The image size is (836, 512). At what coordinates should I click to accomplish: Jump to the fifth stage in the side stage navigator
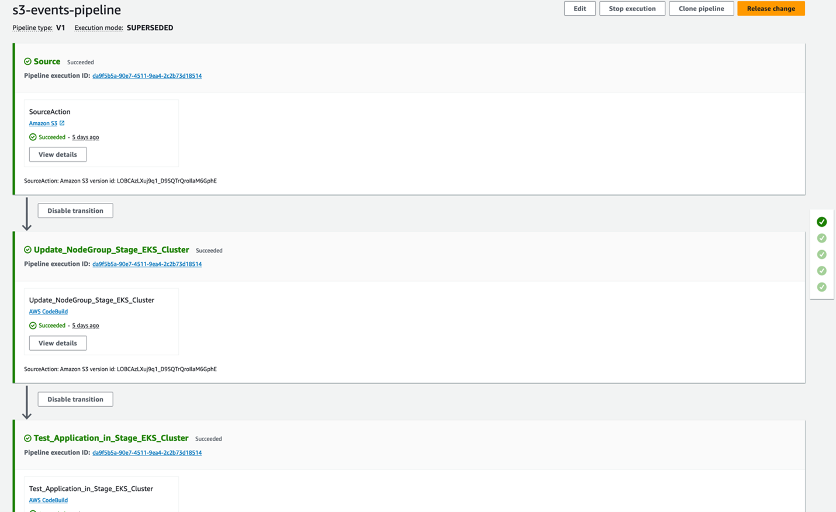pyautogui.click(x=821, y=287)
